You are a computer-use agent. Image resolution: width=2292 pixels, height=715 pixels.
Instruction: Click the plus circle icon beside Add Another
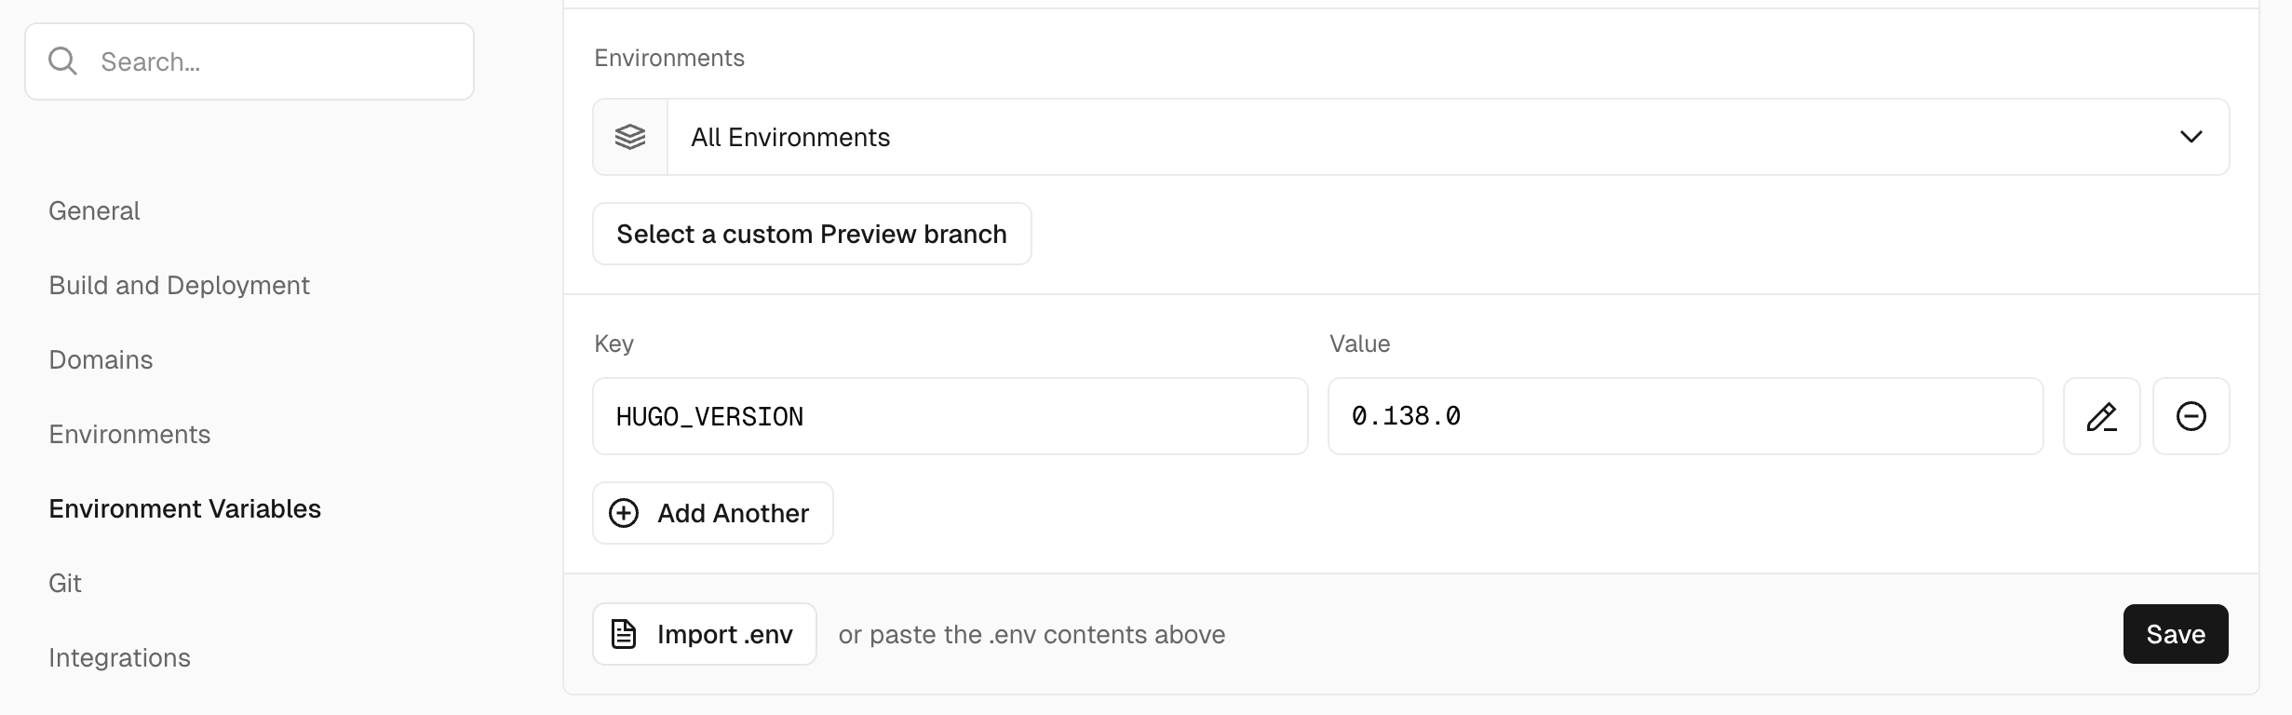pyautogui.click(x=624, y=513)
